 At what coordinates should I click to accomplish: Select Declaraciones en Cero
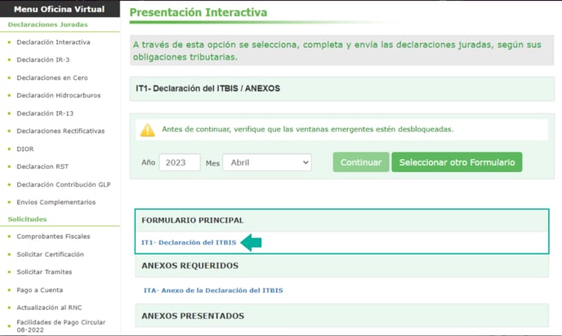[x=52, y=77]
